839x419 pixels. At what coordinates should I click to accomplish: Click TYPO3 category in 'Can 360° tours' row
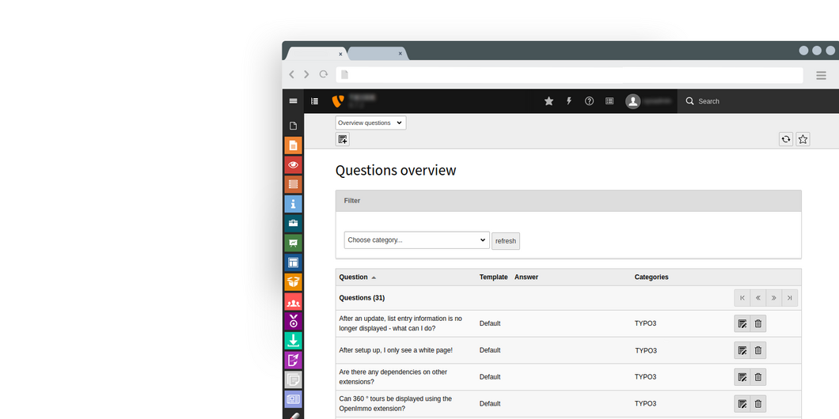(645, 403)
